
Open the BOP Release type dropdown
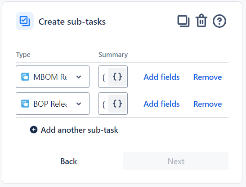coord(53,104)
